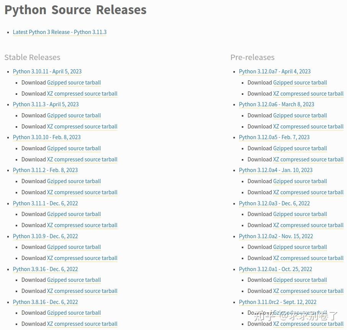The width and height of the screenshot is (347, 330).
Task: Download Gzipped source tarball for Python 3.8.16
Action: tap(74, 313)
